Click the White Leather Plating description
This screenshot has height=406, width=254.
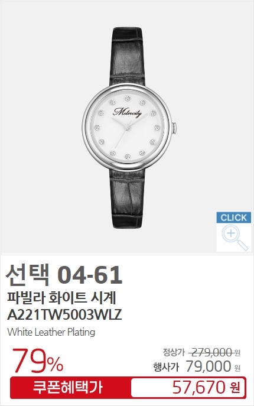point(51,332)
